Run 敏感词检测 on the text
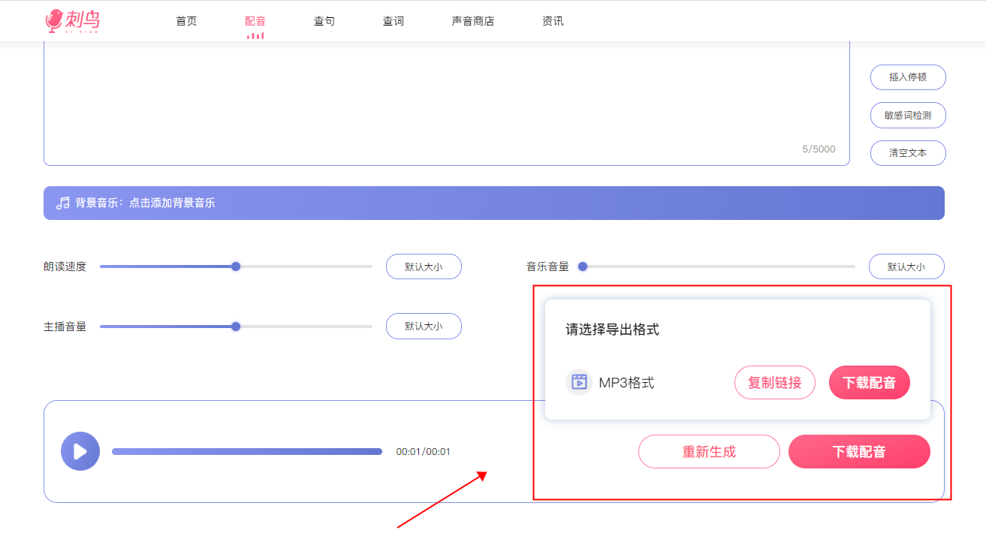Image resolution: width=986 pixels, height=545 pixels. click(907, 115)
